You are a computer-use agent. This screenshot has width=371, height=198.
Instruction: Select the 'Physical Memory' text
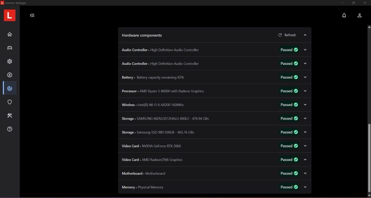coord(151,187)
